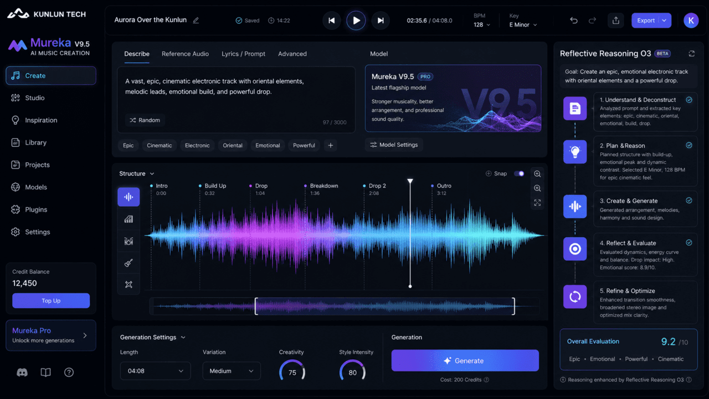Toggle the Understand & Deconstruct step checkmark

tap(689, 100)
